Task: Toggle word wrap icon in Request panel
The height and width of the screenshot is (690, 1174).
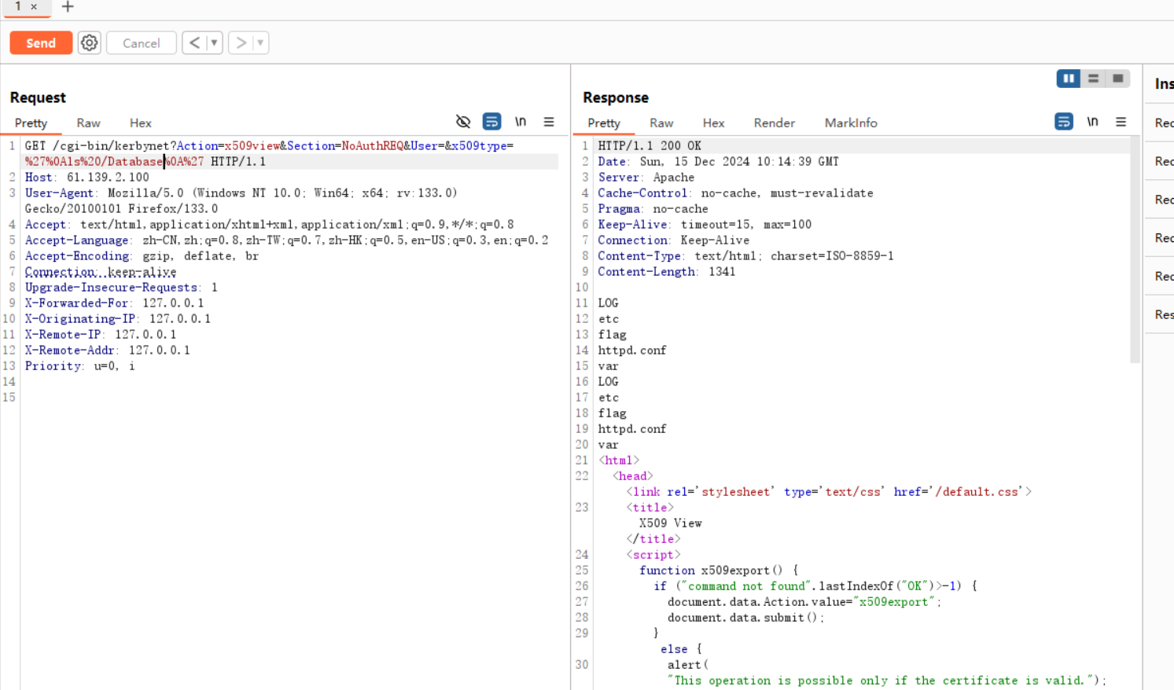Action: coord(491,122)
